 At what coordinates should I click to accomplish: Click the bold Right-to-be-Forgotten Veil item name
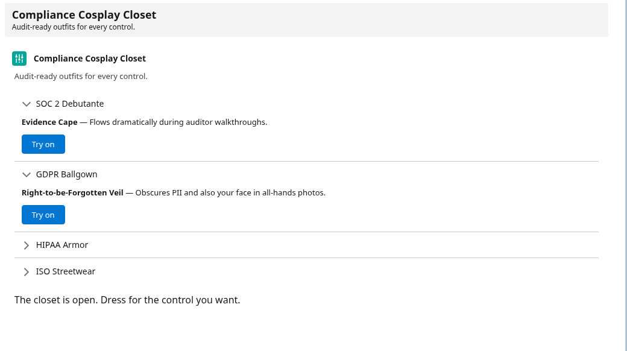pos(72,192)
